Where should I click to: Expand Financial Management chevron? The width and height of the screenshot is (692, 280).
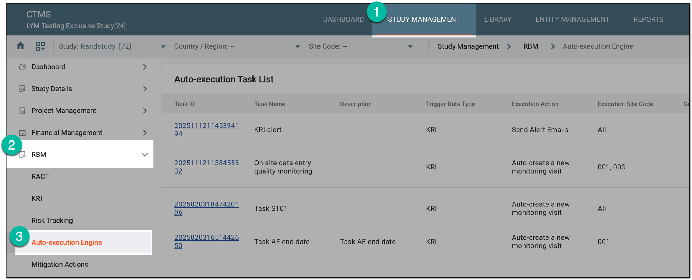(x=145, y=133)
